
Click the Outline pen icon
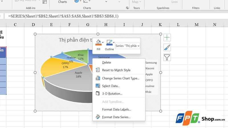(x=109, y=43)
